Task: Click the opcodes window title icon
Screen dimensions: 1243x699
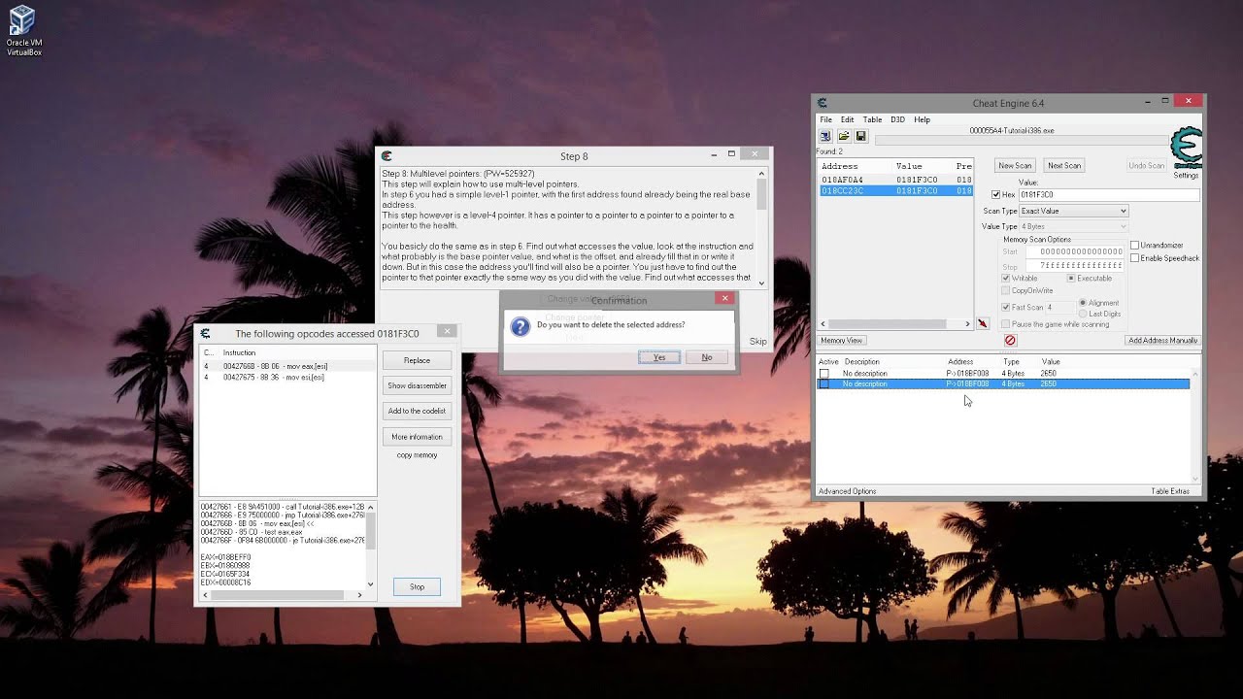Action: [205, 333]
